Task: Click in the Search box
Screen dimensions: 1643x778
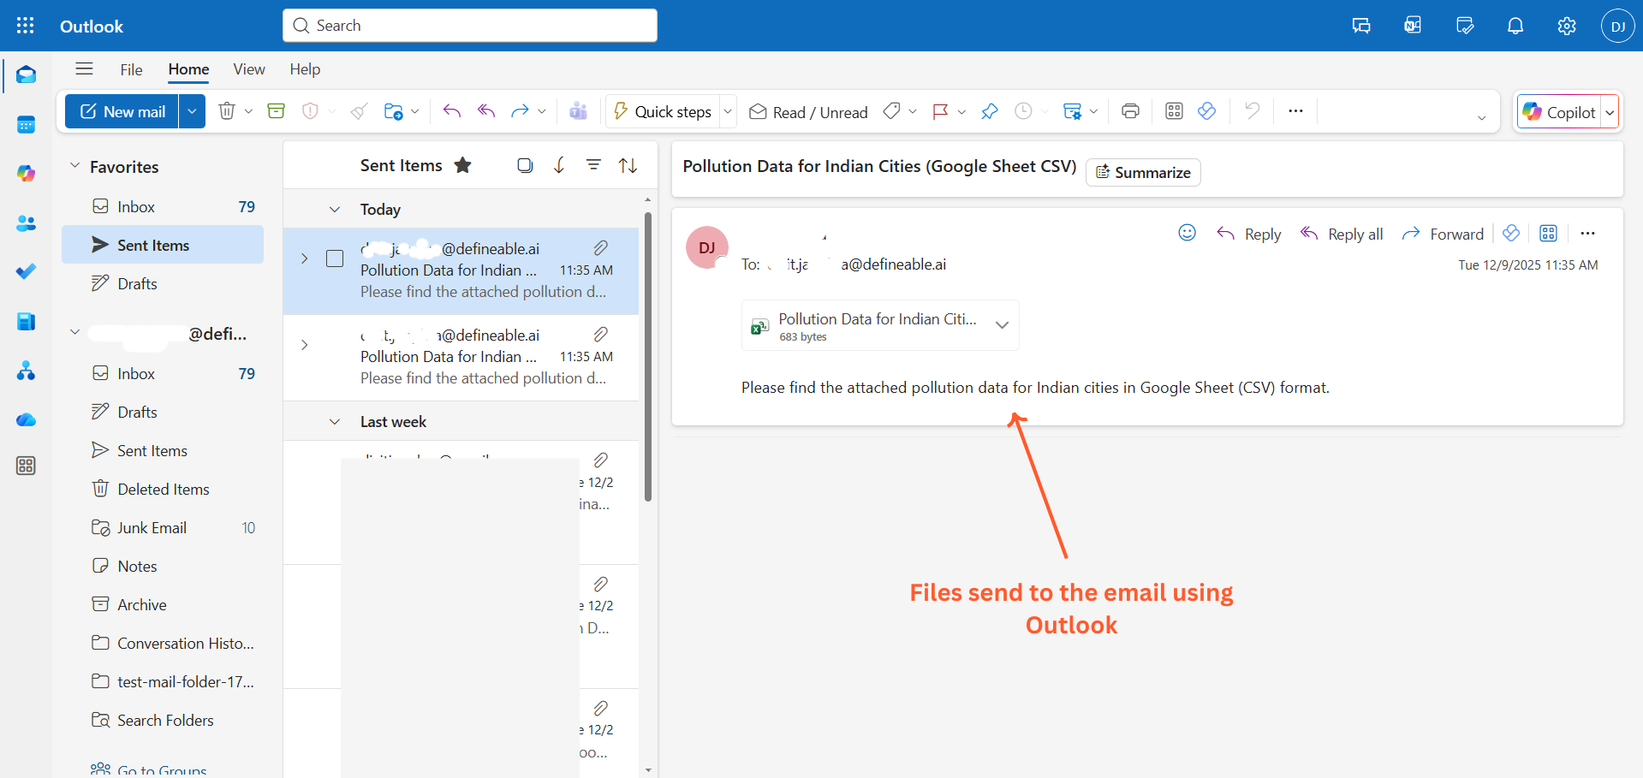Action: (470, 26)
